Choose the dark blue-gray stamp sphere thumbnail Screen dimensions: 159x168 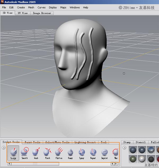tap(133, 150)
